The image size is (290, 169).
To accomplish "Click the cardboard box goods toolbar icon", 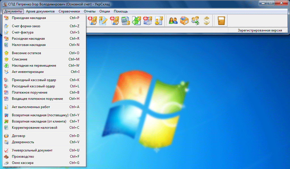I will coord(184,20).
